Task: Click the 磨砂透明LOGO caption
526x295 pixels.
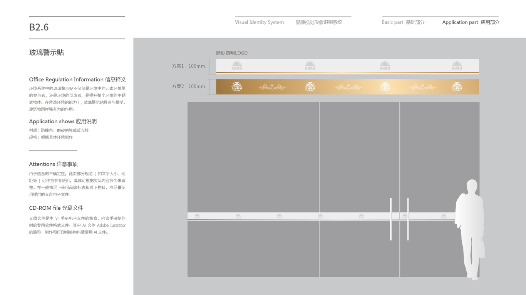Action: point(231,53)
